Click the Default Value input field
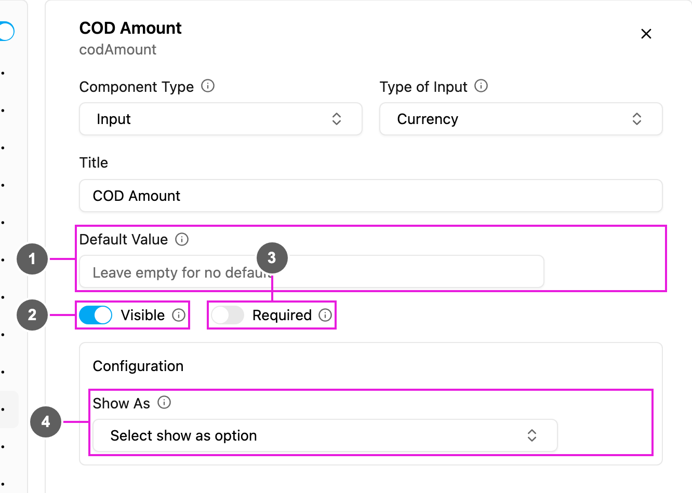The image size is (692, 493). (x=312, y=271)
